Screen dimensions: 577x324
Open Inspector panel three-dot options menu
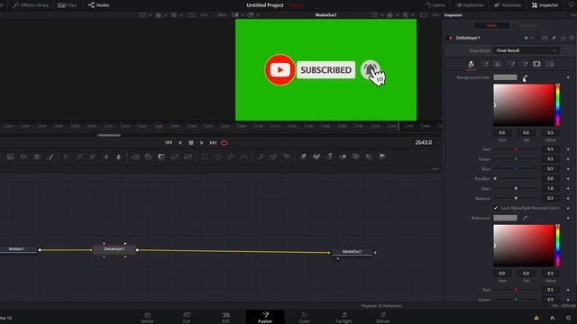[x=573, y=15]
